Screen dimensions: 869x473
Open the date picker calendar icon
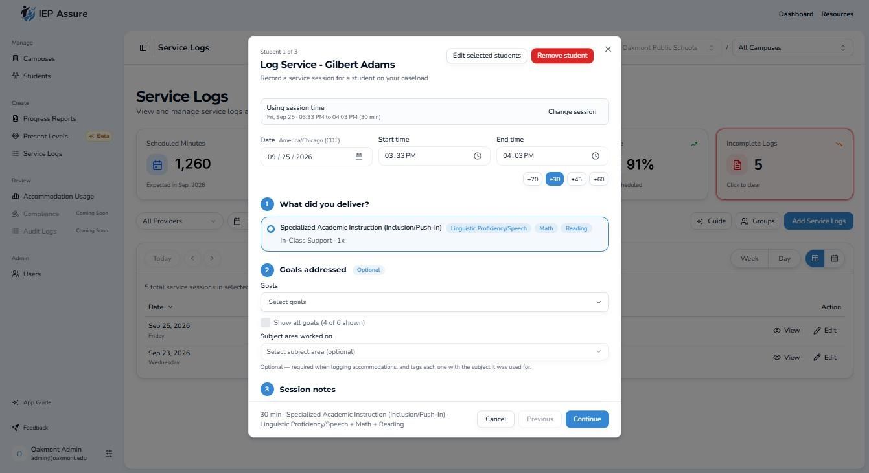tap(359, 157)
